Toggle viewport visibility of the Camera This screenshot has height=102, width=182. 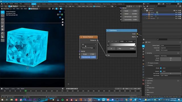pos(178,12)
